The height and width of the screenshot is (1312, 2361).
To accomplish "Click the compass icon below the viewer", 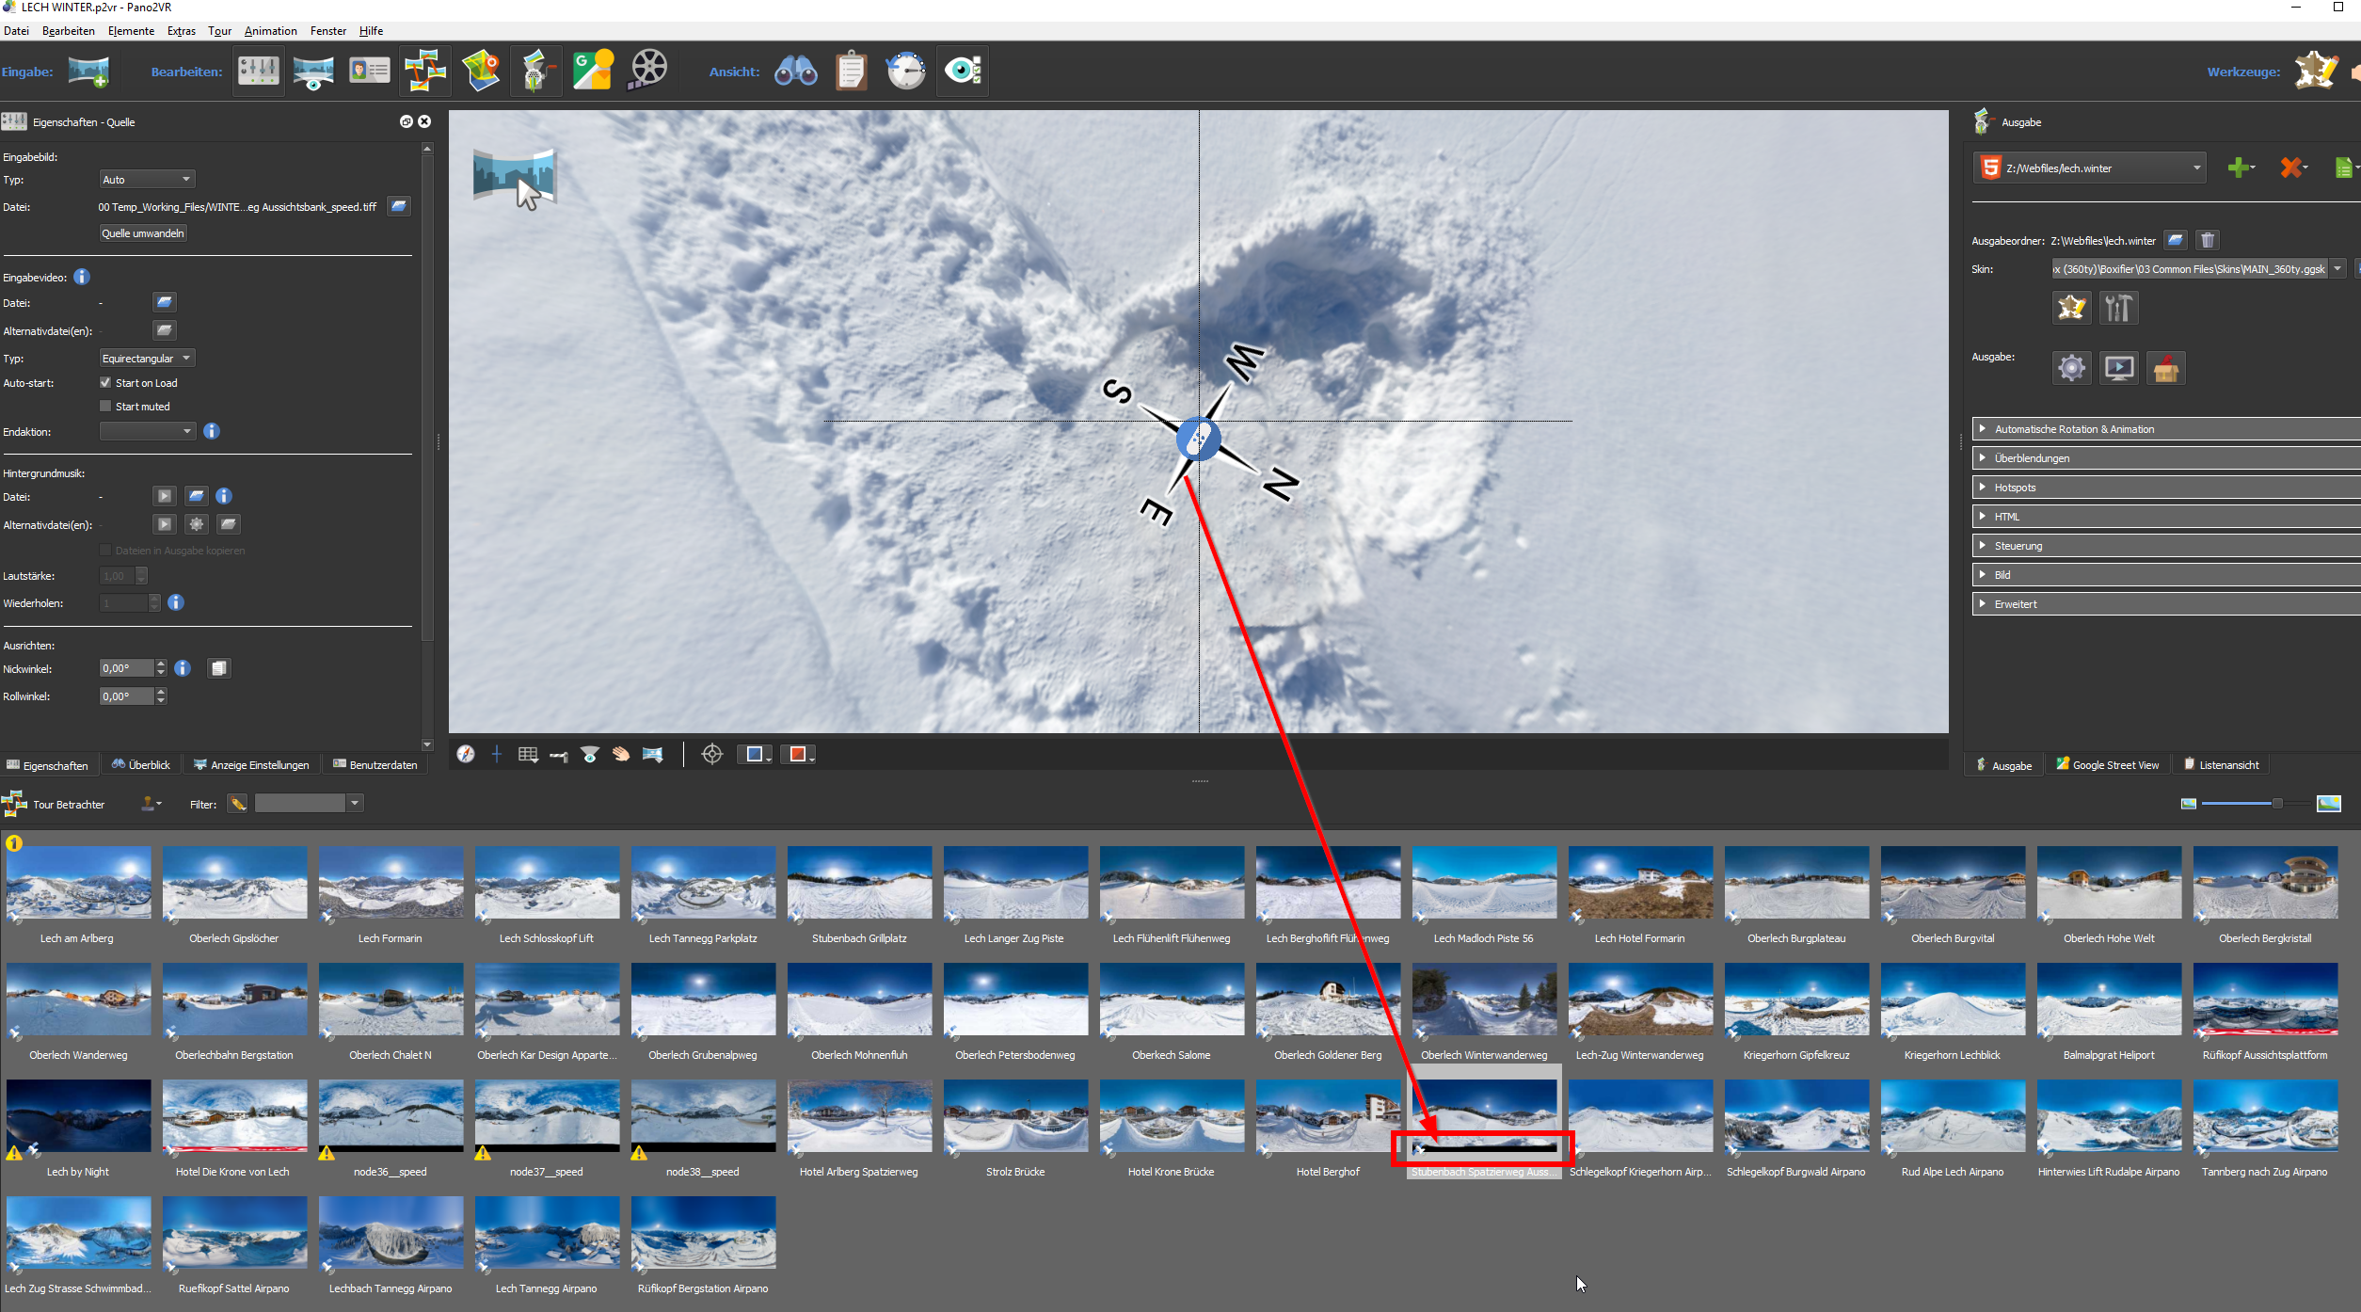I will [x=466, y=754].
